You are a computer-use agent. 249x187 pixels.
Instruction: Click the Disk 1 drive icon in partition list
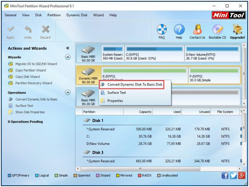point(87,120)
